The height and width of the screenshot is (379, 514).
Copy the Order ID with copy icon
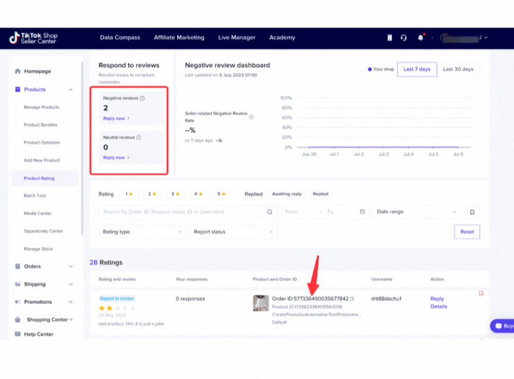(352, 299)
